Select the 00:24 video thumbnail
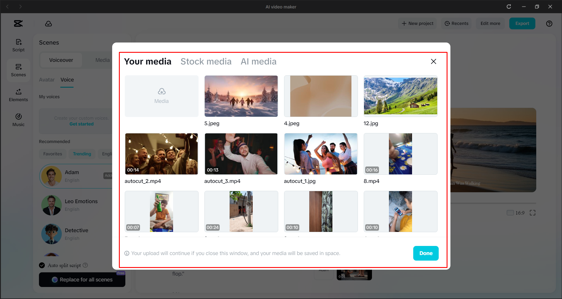The image size is (562, 299). click(241, 212)
